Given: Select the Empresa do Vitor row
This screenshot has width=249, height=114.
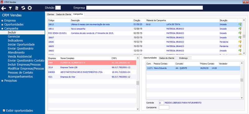Looking at the screenshot, I should pos(92,77).
